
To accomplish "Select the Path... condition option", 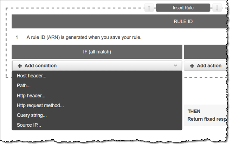I will [x=24, y=85].
